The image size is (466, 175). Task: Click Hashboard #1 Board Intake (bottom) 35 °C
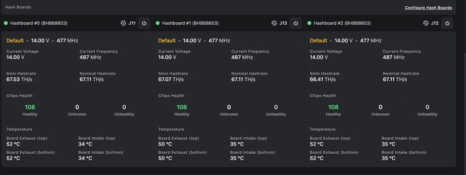click(x=237, y=159)
